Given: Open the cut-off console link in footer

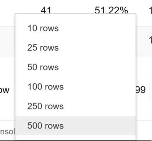Looking at the screenshot, I should (7, 132).
